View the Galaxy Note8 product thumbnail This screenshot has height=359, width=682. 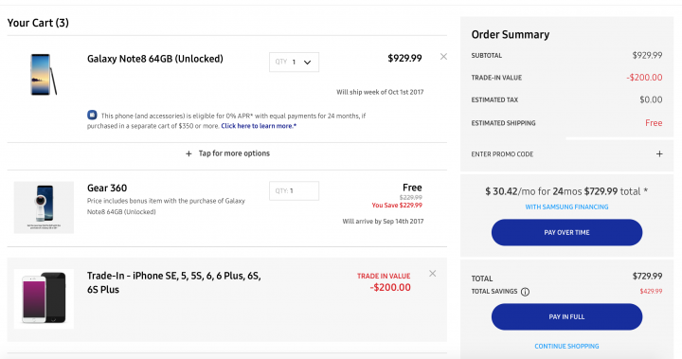coord(44,75)
